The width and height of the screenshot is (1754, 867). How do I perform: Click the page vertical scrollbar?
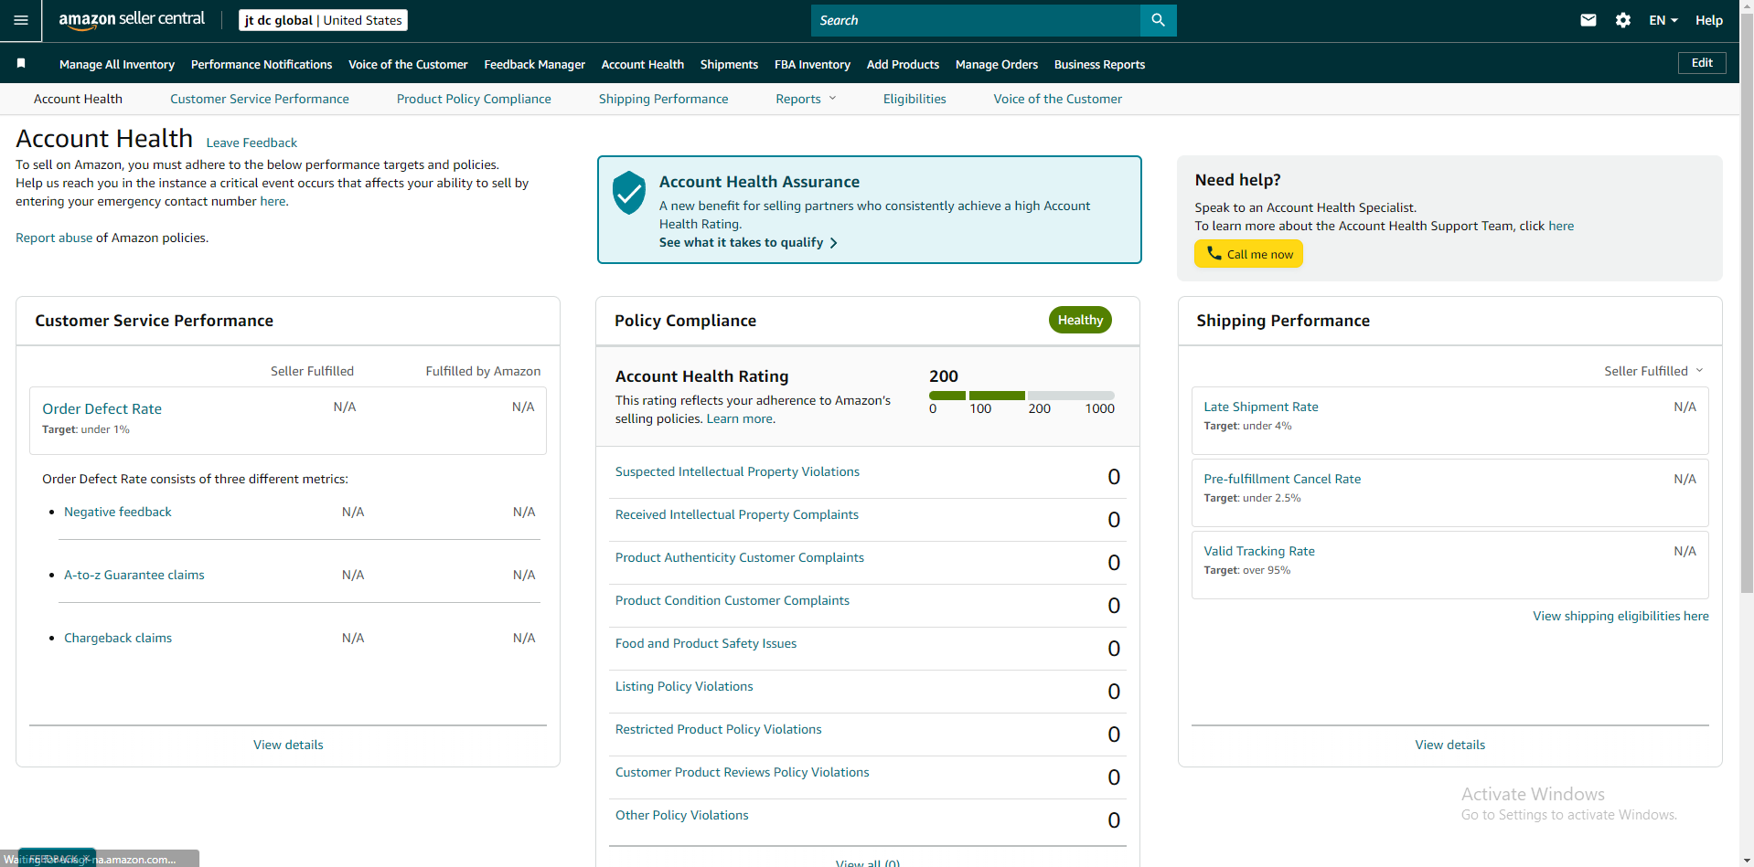(x=1747, y=301)
